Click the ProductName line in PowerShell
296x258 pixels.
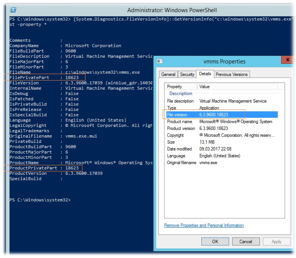81,163
